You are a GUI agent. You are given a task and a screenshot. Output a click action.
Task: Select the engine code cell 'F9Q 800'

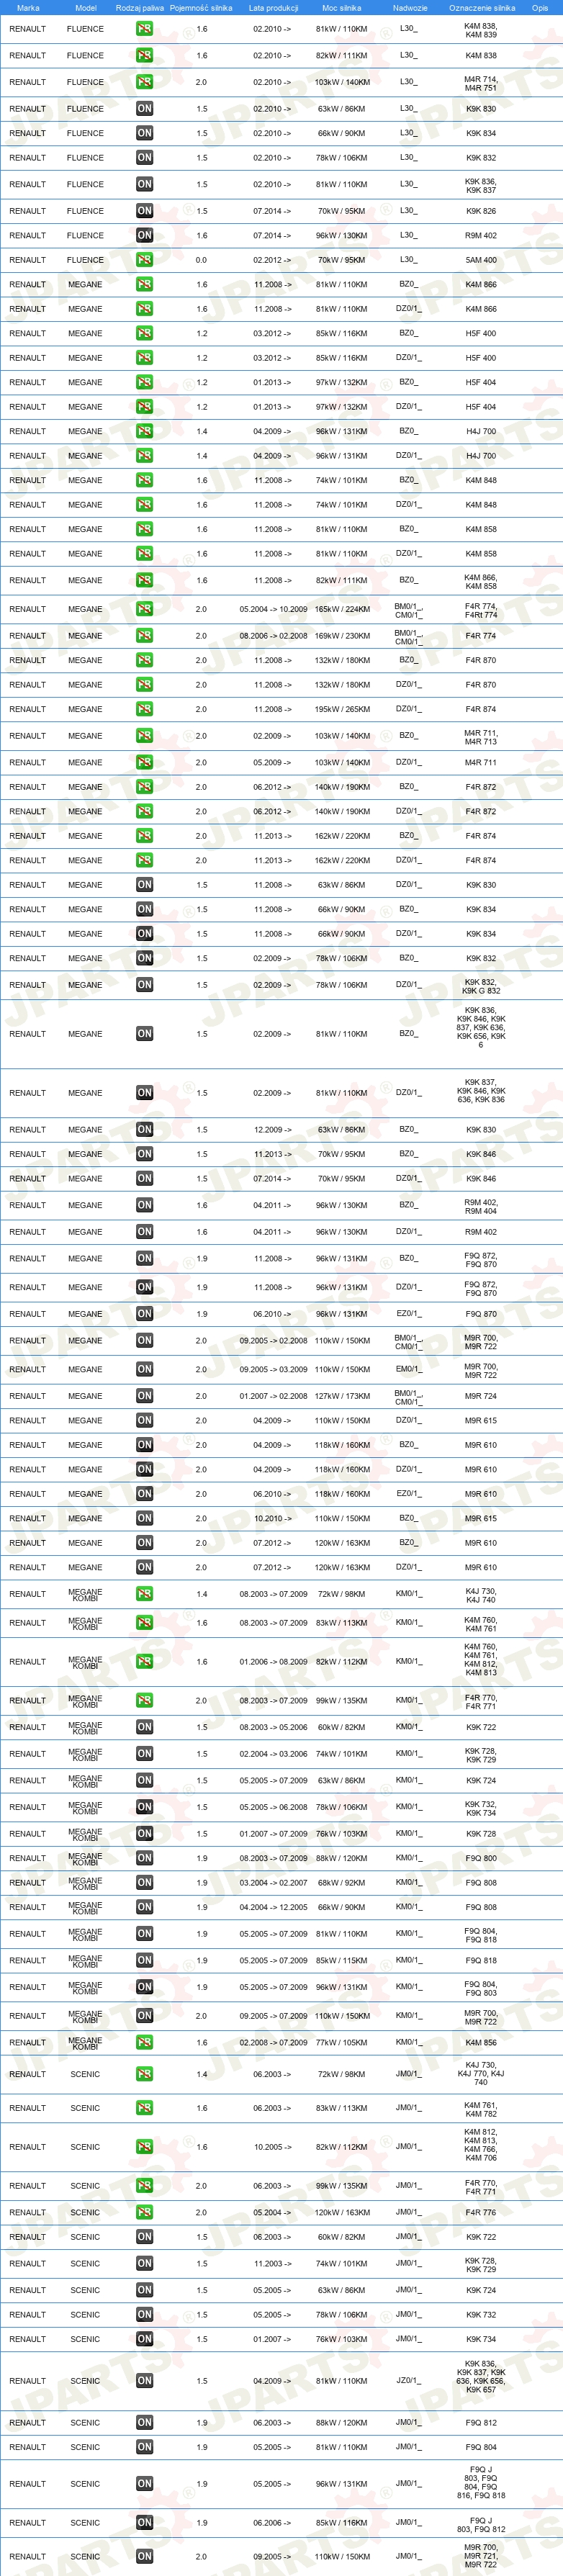[481, 1858]
